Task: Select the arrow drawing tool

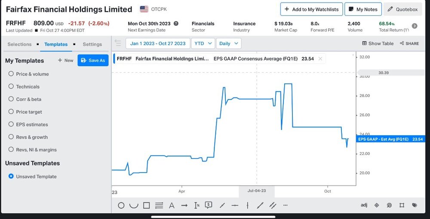Action: pos(184,205)
